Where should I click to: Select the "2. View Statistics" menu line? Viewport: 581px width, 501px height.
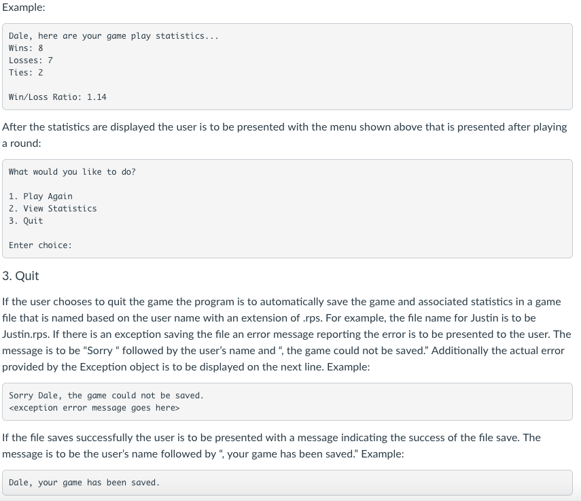(53, 209)
